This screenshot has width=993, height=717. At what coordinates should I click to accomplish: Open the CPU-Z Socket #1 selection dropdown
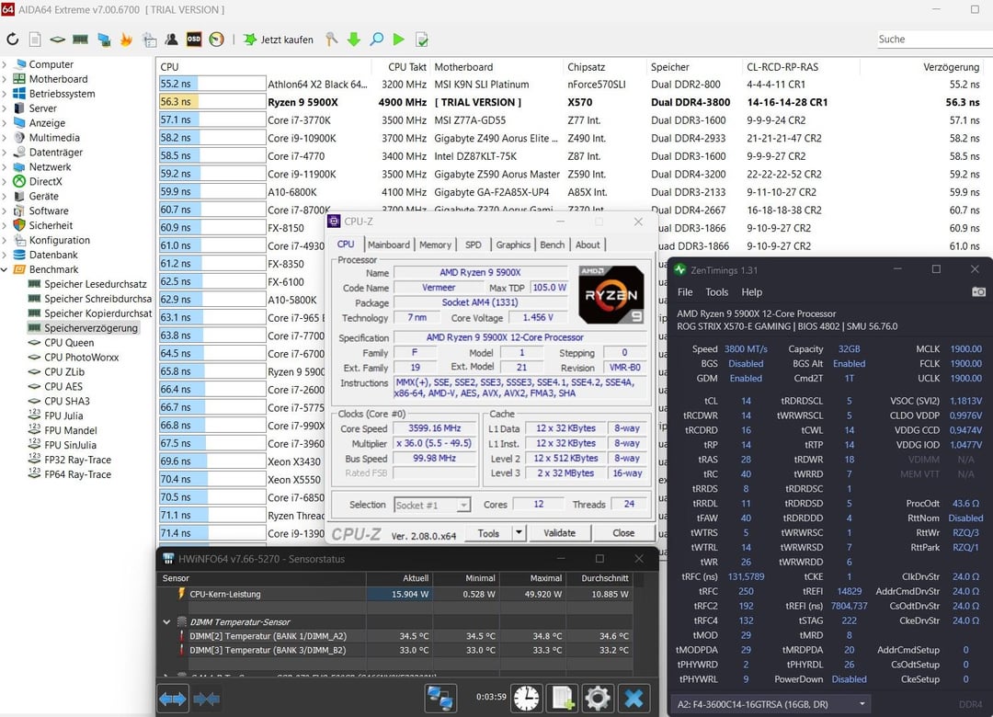tap(432, 505)
